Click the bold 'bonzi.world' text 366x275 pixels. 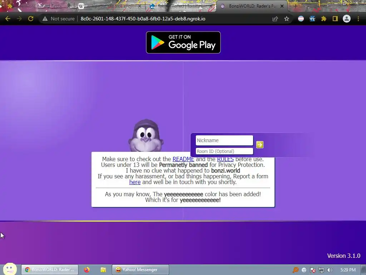tap(226, 171)
